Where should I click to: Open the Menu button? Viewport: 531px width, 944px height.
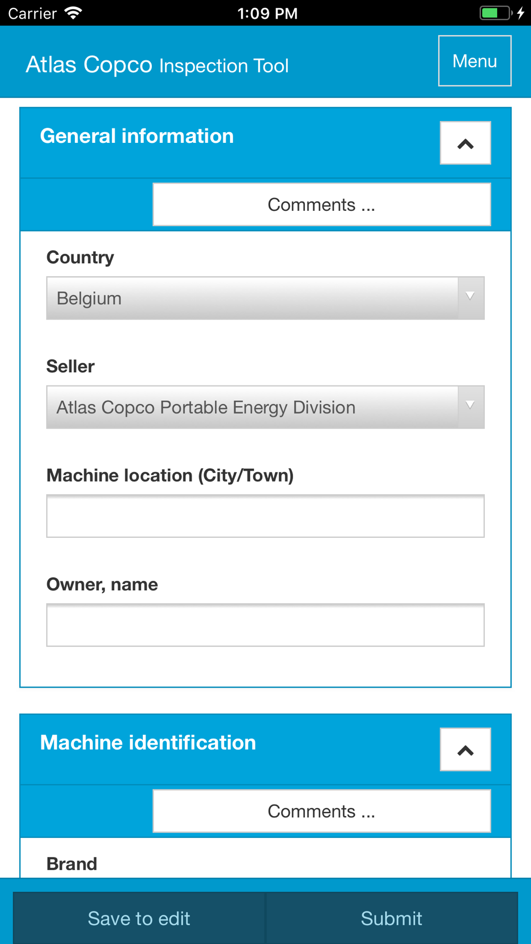click(x=475, y=61)
